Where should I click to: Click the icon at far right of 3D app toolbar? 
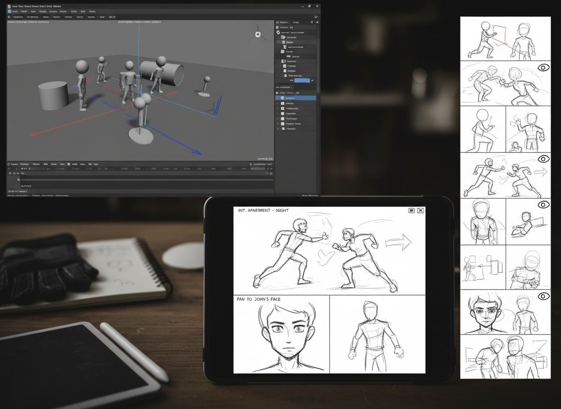[316, 17]
